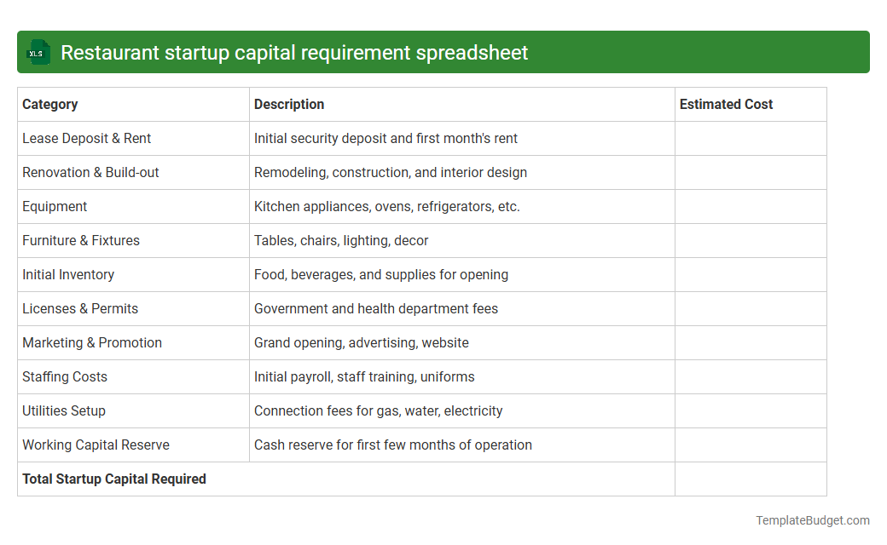Click the Working Capital Reserve row

pos(96,445)
